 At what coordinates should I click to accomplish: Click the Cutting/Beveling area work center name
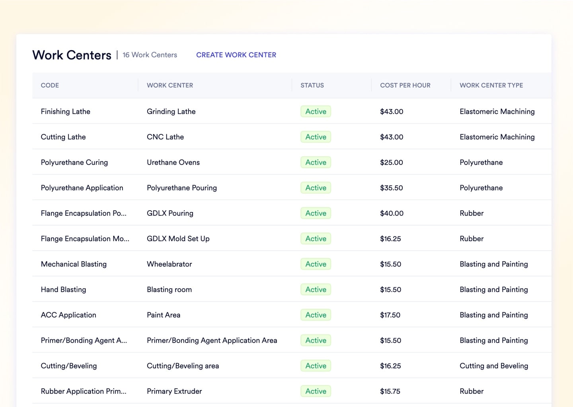click(183, 366)
